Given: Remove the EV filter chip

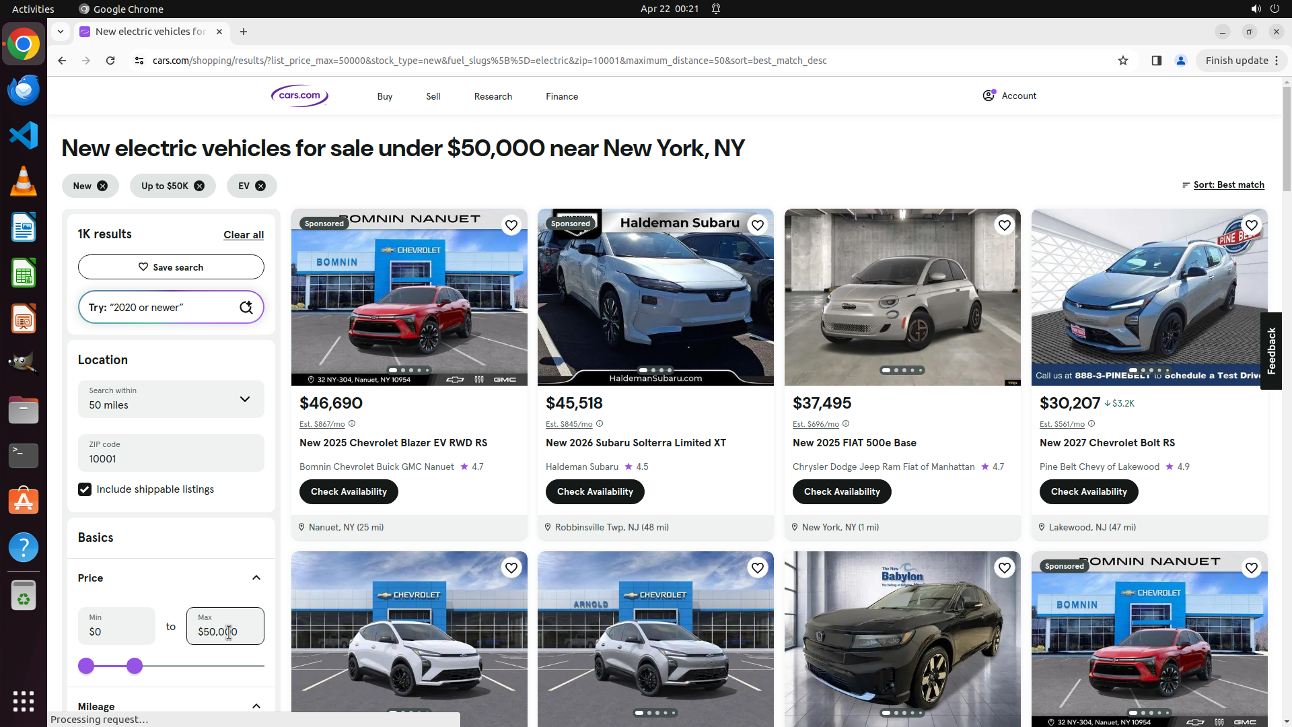Looking at the screenshot, I should [x=260, y=186].
